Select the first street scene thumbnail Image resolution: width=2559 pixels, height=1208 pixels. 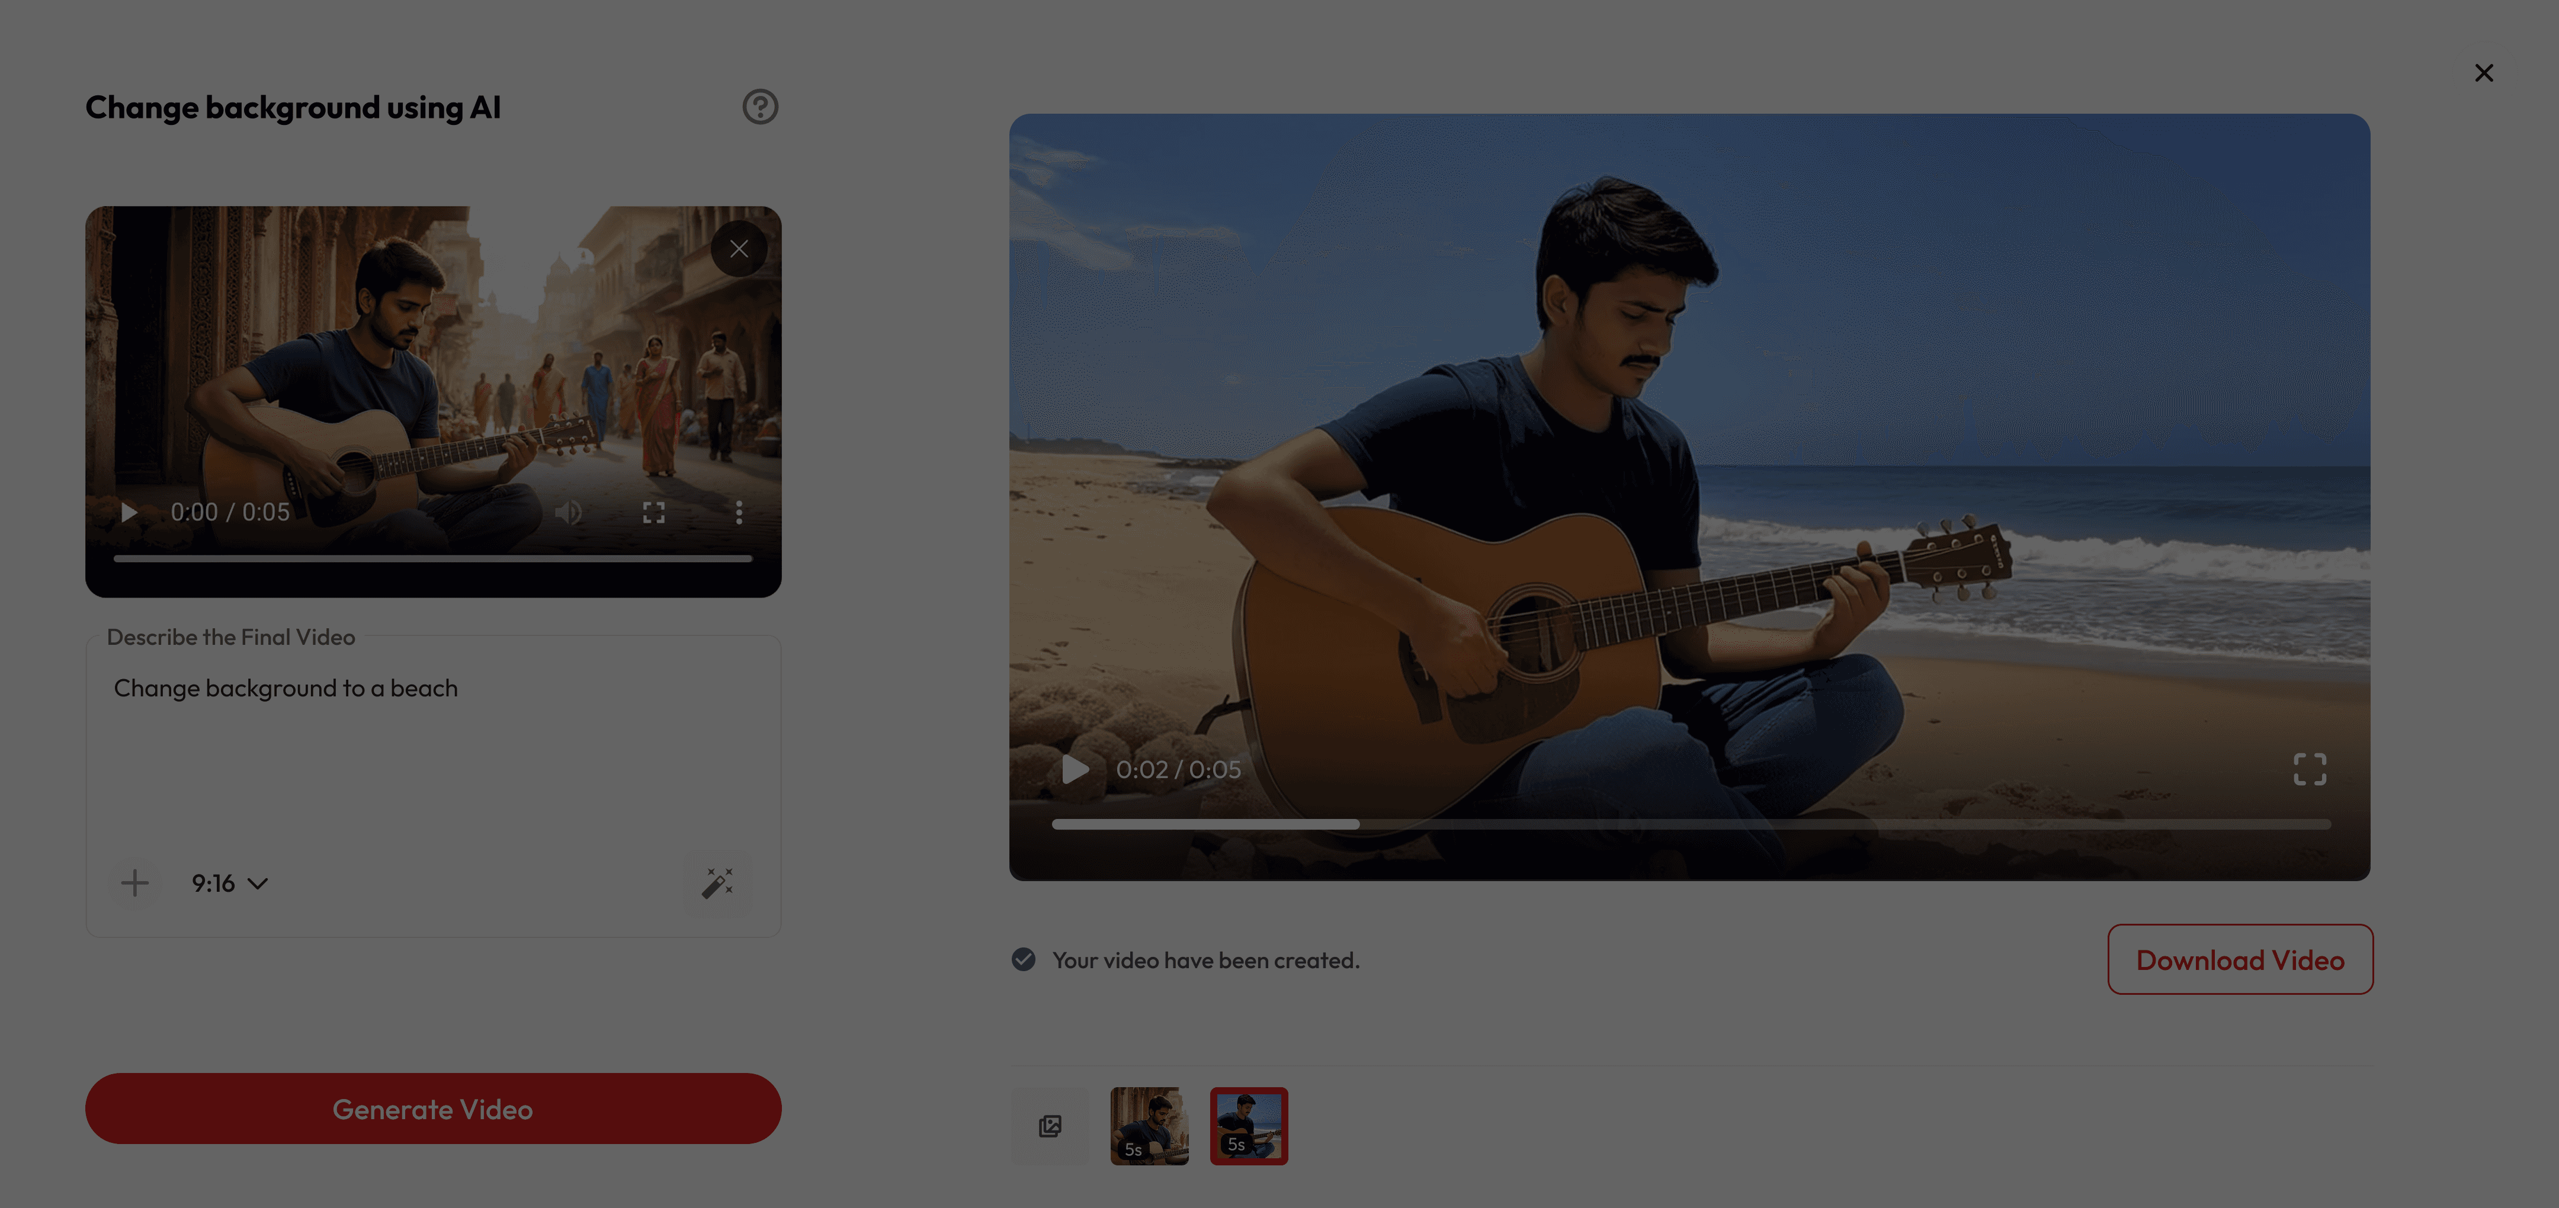[x=1149, y=1126]
